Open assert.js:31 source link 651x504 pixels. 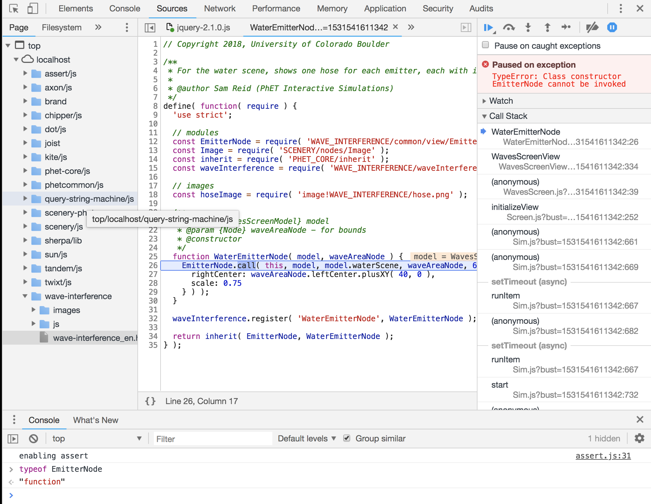(x=603, y=456)
